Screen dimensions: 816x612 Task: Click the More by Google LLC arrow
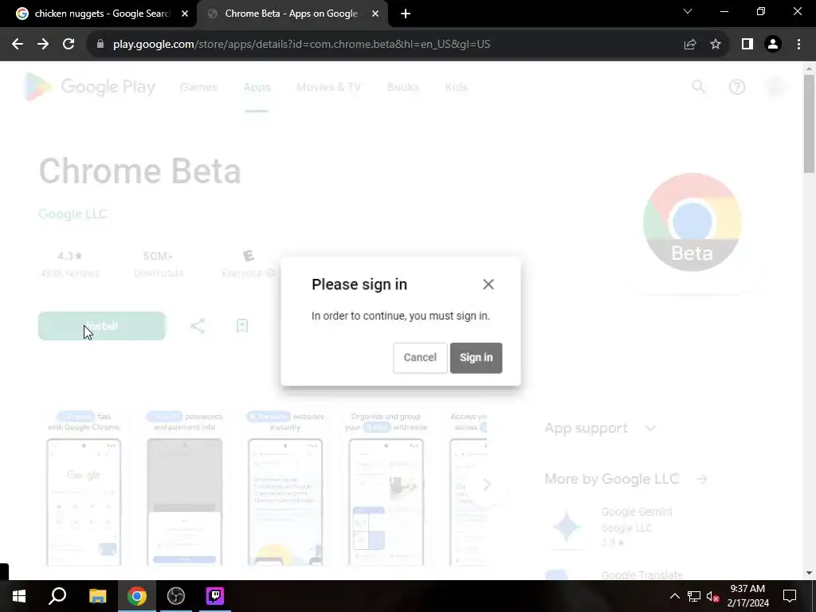click(x=702, y=479)
